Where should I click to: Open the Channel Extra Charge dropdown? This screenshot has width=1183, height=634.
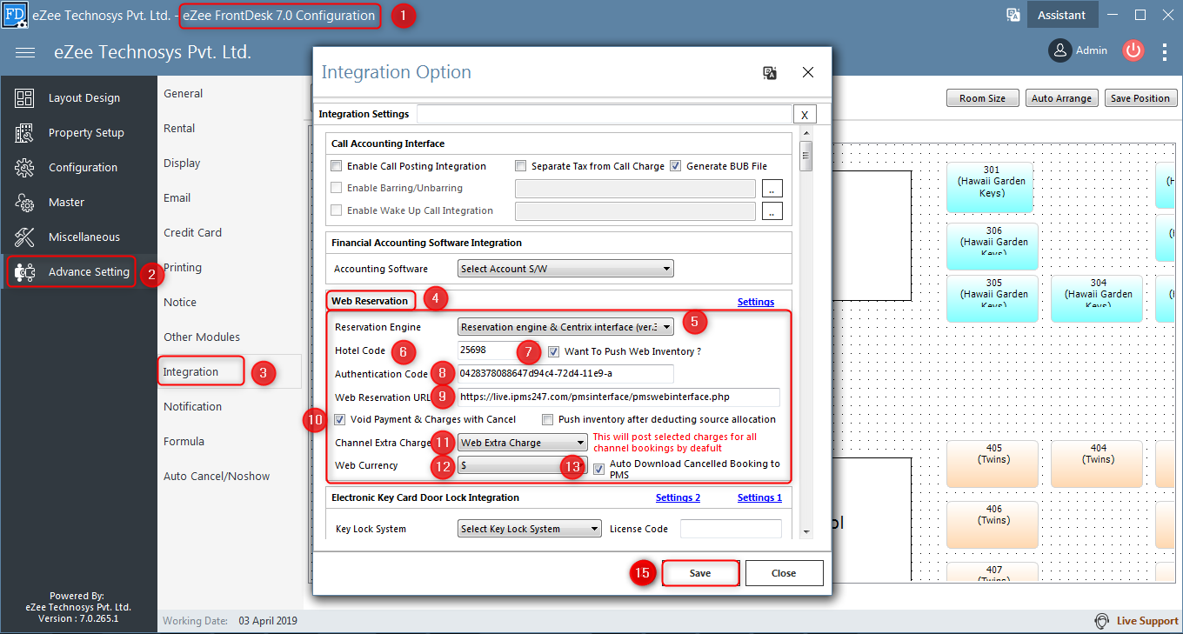pyautogui.click(x=523, y=443)
